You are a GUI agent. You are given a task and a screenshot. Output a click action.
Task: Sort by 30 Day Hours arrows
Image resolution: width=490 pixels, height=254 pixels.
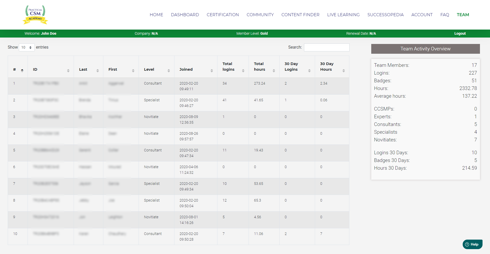click(343, 70)
